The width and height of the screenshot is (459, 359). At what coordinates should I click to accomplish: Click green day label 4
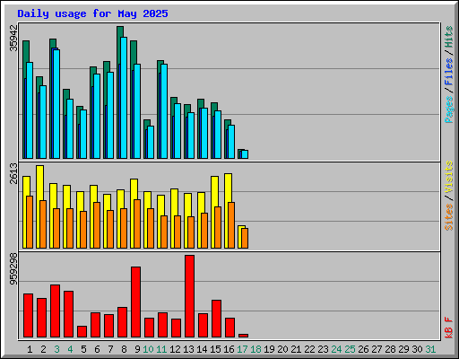(70, 349)
